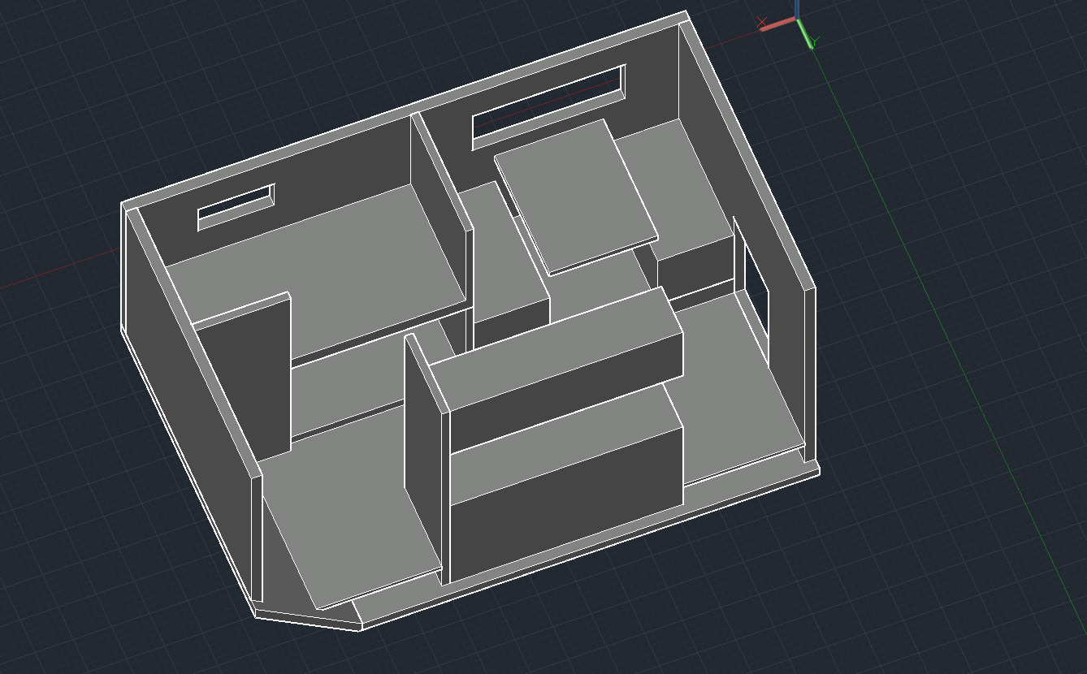Select the right exterior wall top edge
Screen dimensions: 1087x674
point(747,154)
